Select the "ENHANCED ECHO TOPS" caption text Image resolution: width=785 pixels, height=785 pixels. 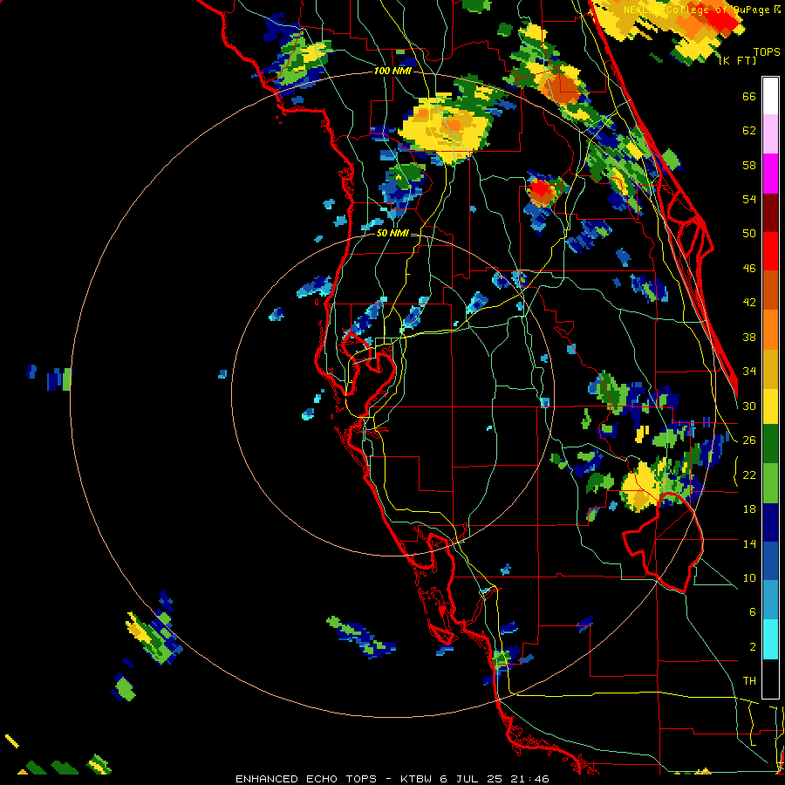coord(306,779)
